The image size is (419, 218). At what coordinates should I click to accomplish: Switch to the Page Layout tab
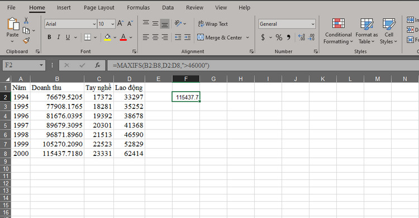coord(99,7)
